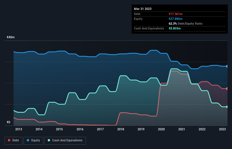Click the teal Cash legend dot
Viewport: 232px width, 149px height.
(49, 140)
